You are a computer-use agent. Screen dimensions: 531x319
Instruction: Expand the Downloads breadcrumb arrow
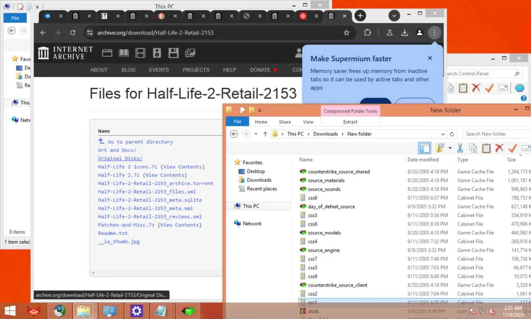tap(343, 134)
